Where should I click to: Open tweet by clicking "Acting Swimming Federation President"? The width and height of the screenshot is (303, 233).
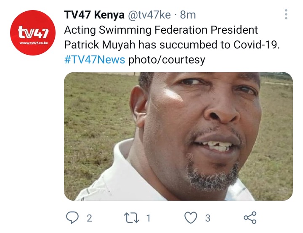pos(161,30)
